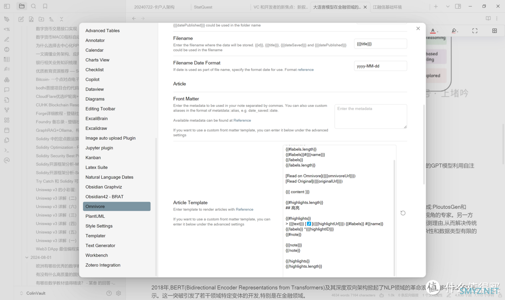Toggle reading view with the book icon
The width and height of the screenshot is (505, 300).
pos(488,19)
